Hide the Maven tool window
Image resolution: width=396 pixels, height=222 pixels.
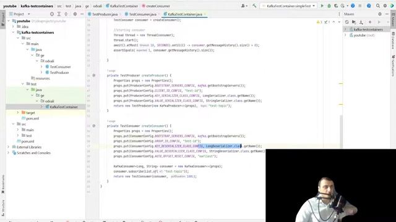(x=387, y=14)
